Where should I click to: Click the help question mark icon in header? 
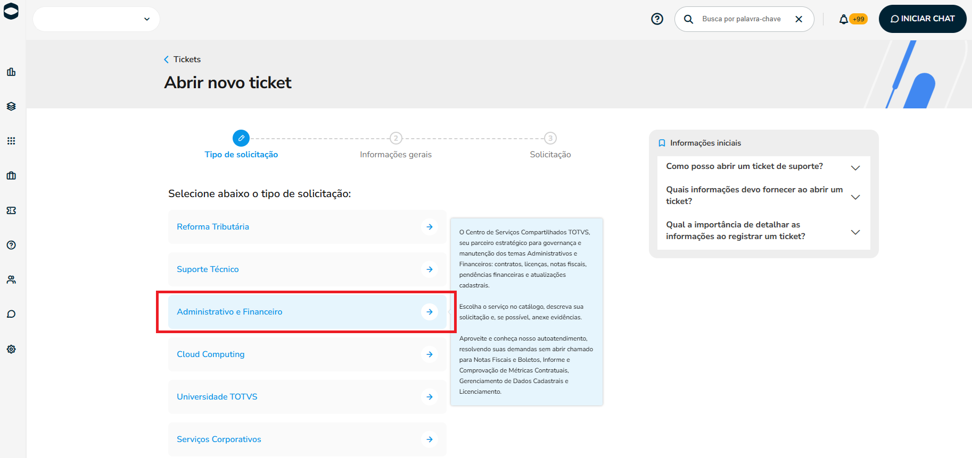(x=657, y=19)
